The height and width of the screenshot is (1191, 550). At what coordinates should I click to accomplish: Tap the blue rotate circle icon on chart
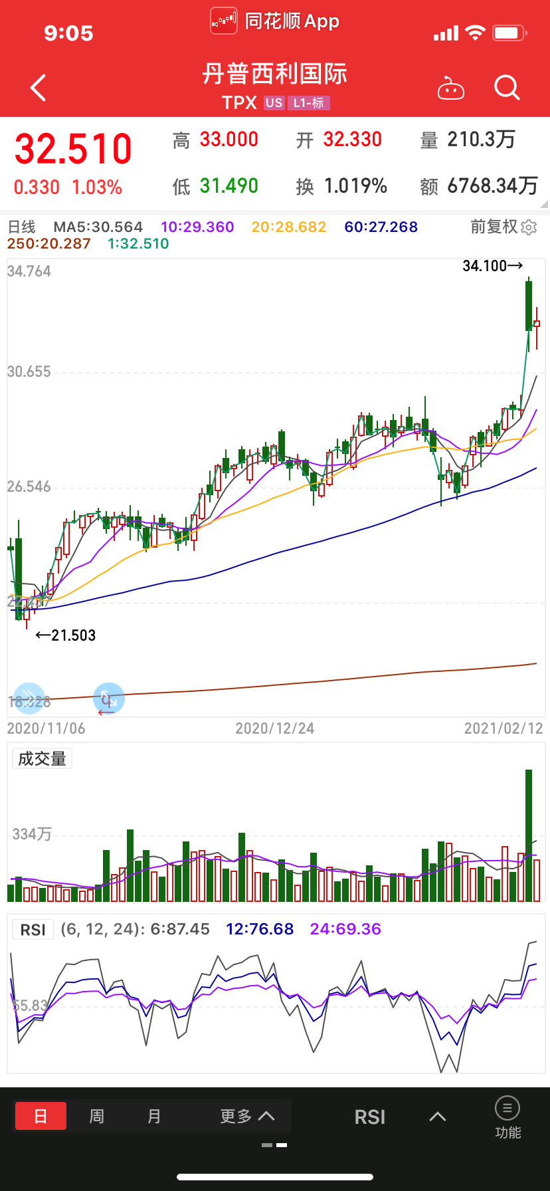tap(108, 699)
